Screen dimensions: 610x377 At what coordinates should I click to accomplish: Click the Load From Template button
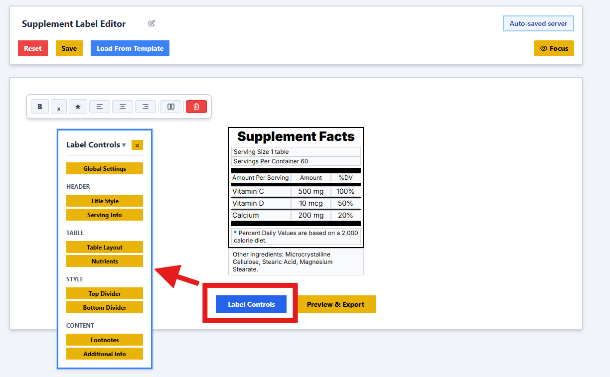coord(130,48)
